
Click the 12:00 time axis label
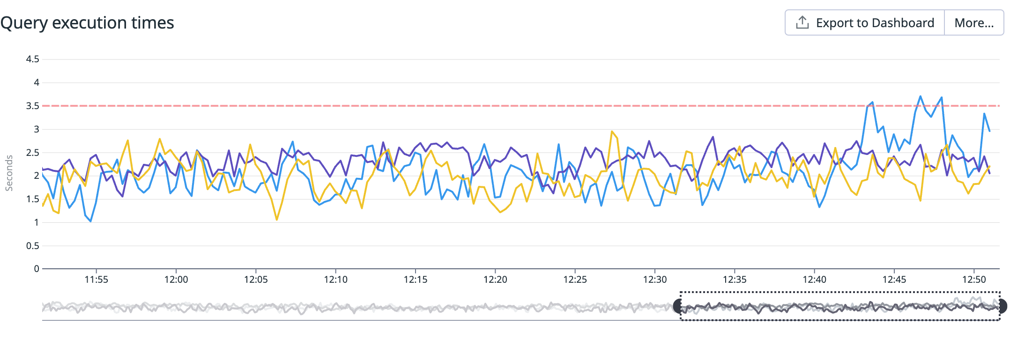tap(176, 279)
